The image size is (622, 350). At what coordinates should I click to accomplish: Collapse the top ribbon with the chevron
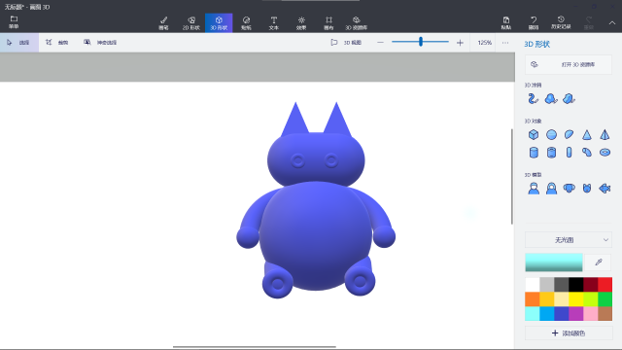click(x=612, y=23)
